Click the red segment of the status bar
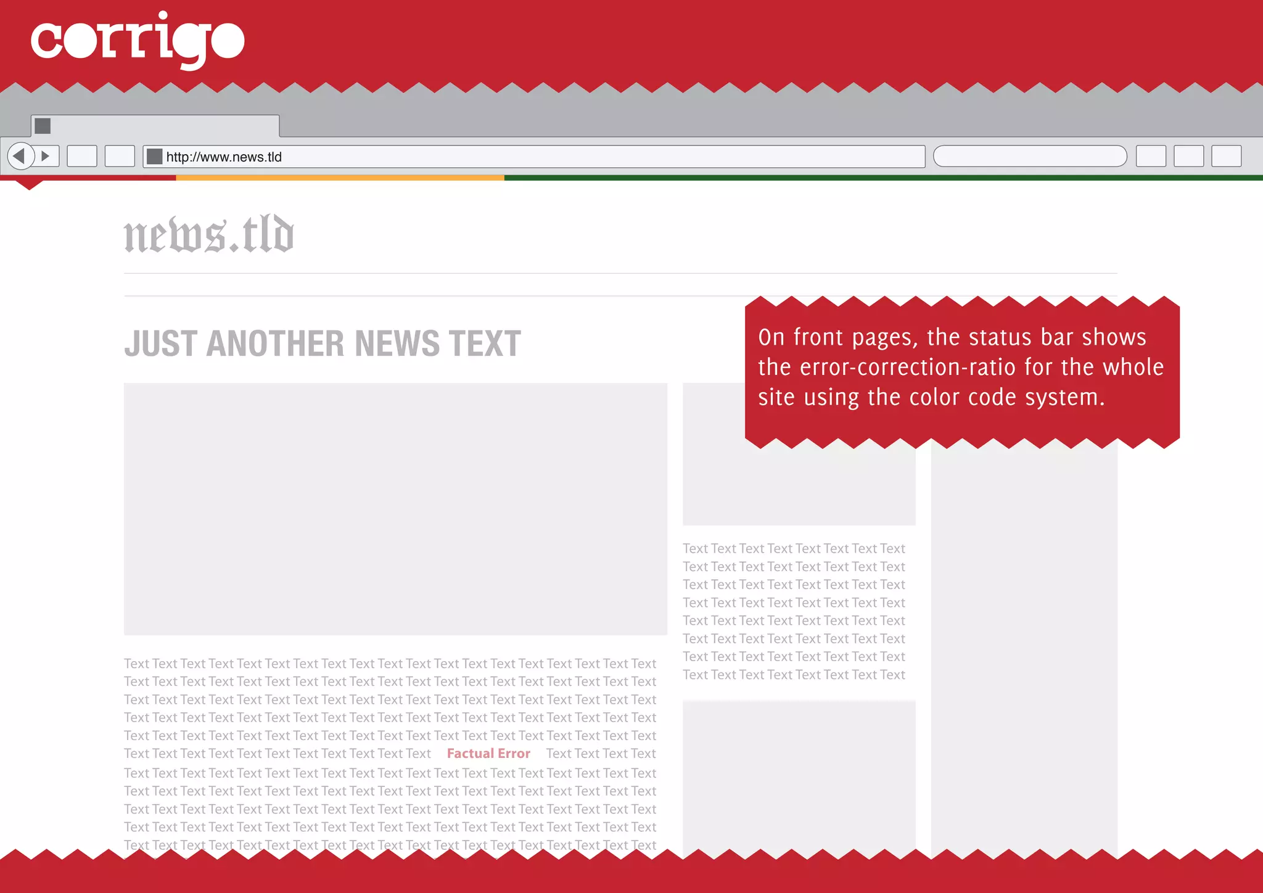The image size is (1263, 893). point(88,178)
